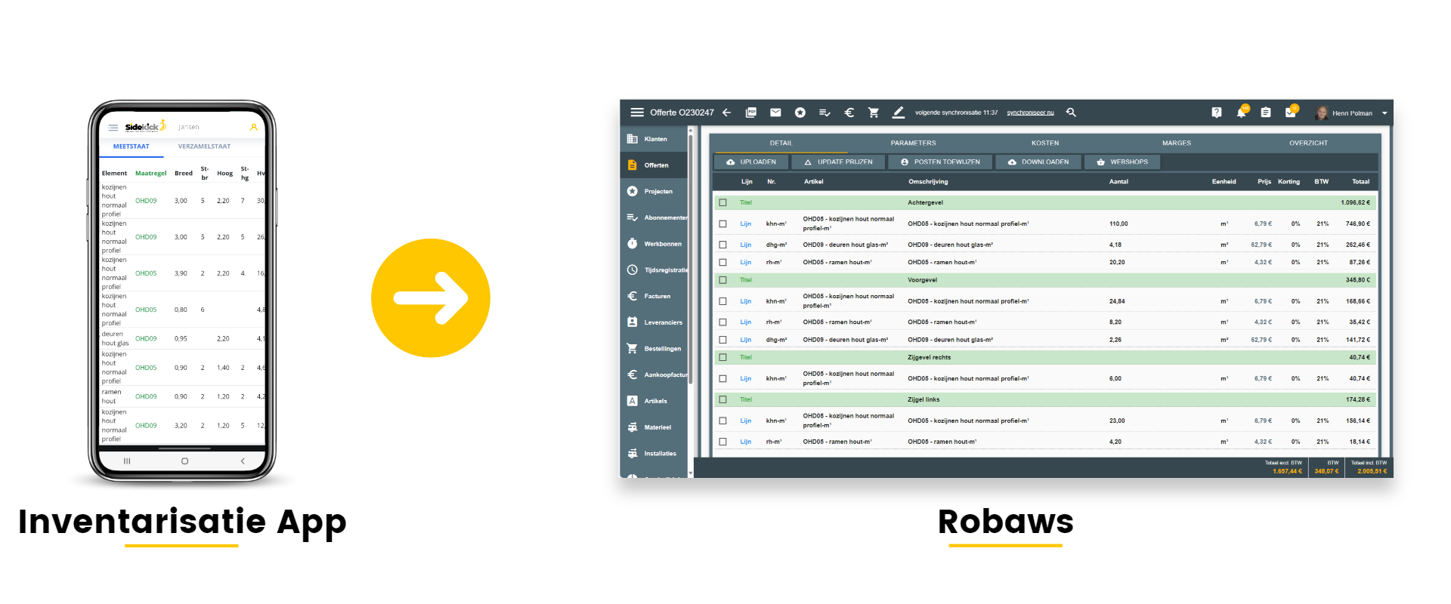The image size is (1451, 604).
Task: Click the synchroniseer nu link
Action: pyautogui.click(x=1030, y=112)
